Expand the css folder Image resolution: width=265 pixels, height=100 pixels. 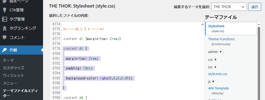point(212,59)
